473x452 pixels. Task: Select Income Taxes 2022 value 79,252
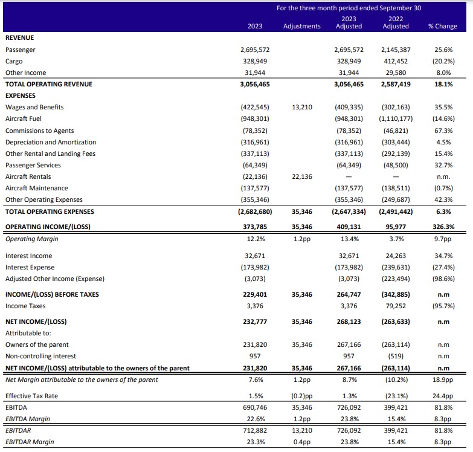click(396, 306)
